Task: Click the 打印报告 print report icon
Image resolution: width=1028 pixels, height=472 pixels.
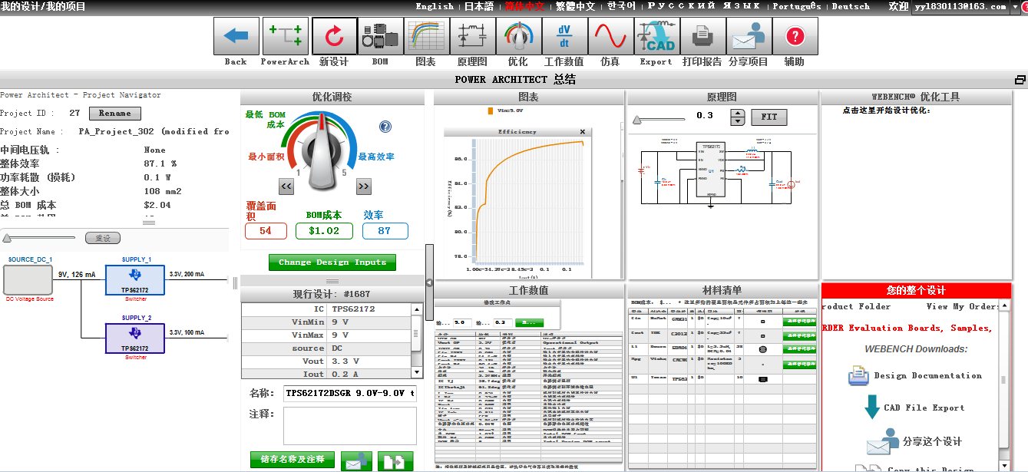Action: [x=702, y=36]
